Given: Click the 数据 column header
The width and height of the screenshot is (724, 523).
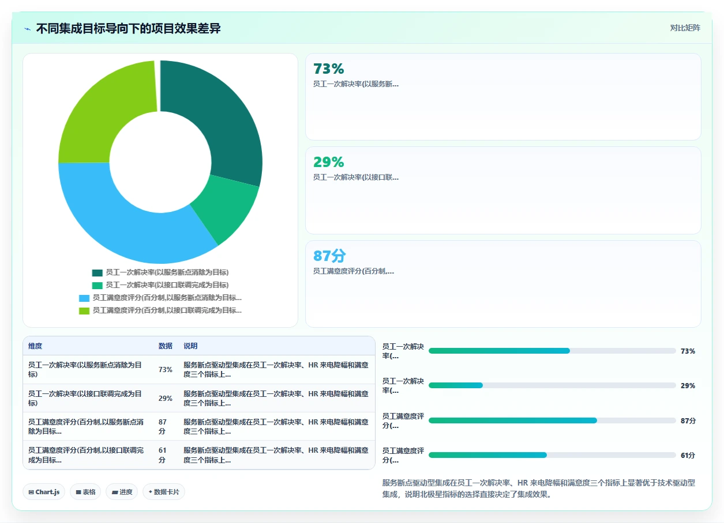Looking at the screenshot, I should [x=166, y=346].
